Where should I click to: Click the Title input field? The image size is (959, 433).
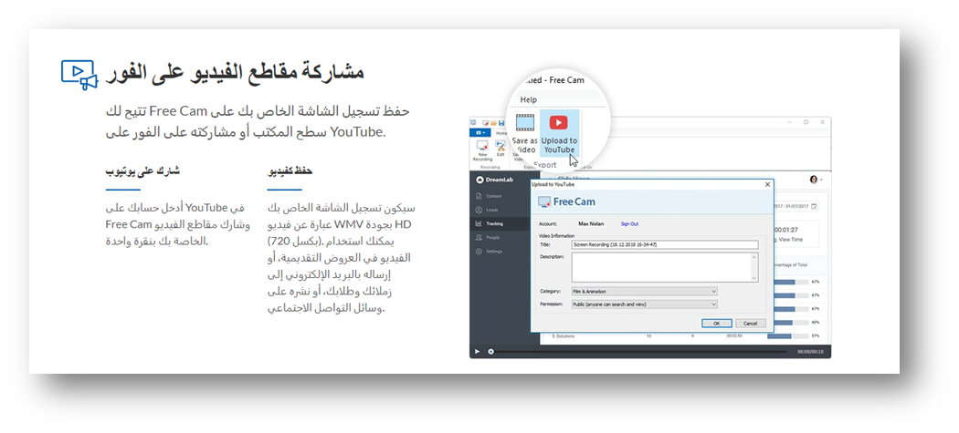[665, 245]
